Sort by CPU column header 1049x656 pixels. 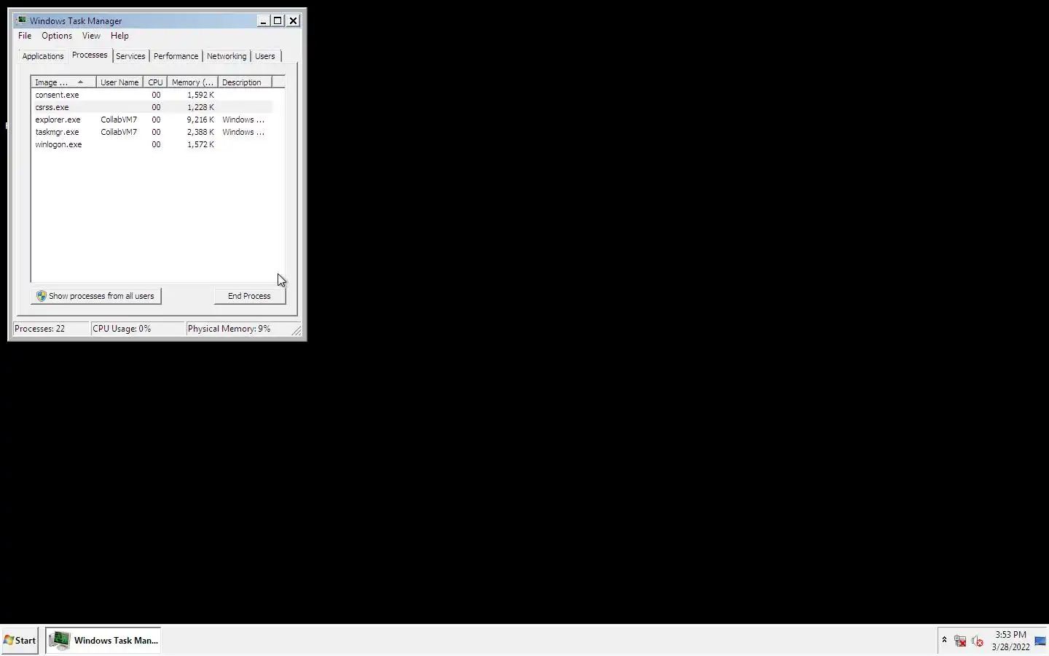coord(155,82)
